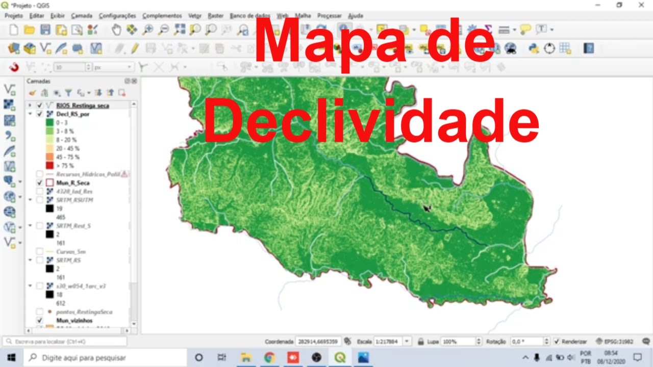Enable snapping with the red magnet icon
The height and width of the screenshot is (367, 653).
coord(14,67)
